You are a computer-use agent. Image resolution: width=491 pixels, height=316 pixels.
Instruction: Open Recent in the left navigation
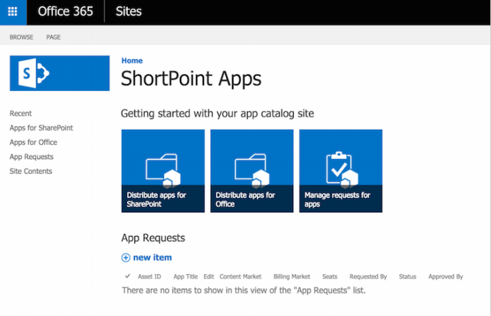pos(21,114)
